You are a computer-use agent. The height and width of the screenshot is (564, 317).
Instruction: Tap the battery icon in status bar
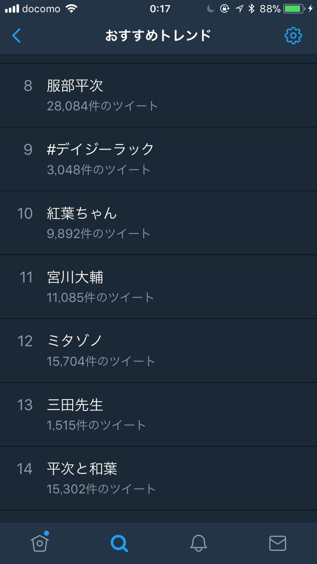tap(295, 9)
